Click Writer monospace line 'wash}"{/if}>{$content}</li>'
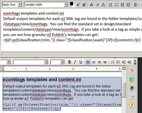142x113 pixels. tap(32, 108)
